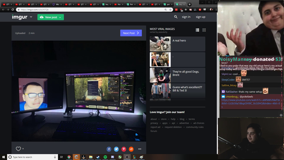Click the 'advertise' footer link
Viewport: 284px width, 160px height.
point(184,123)
